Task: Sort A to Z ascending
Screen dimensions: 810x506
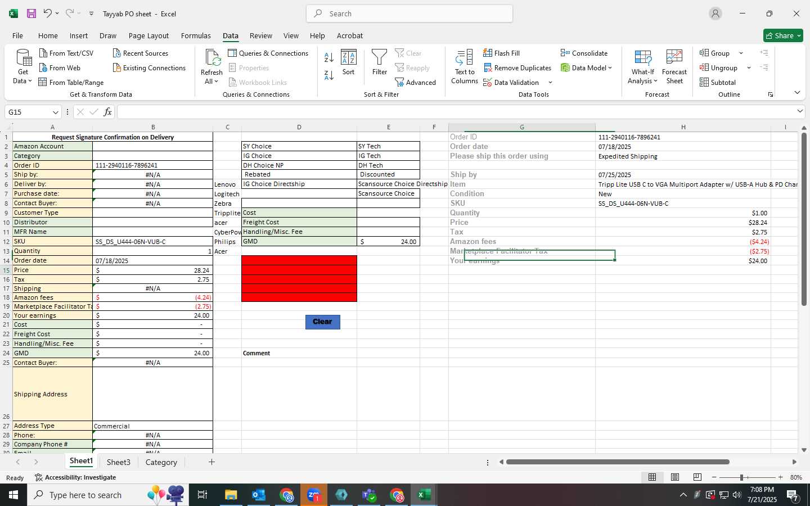Action: 329,57
